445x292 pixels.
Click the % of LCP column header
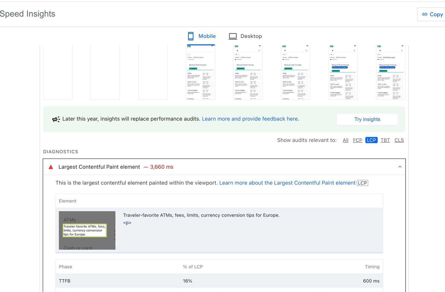coord(193,267)
